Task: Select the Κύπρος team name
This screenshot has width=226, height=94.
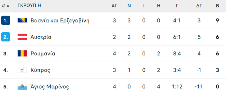Action: 40,70
